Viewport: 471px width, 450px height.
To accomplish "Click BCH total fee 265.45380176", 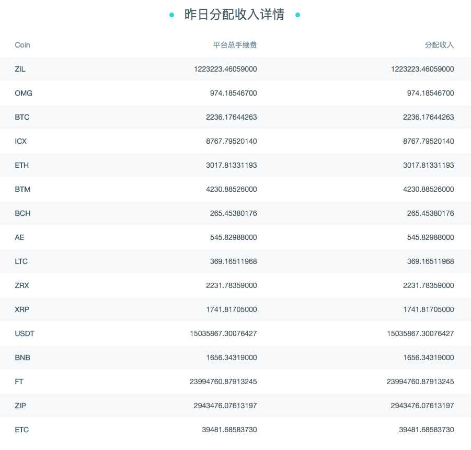I will pos(233,213).
